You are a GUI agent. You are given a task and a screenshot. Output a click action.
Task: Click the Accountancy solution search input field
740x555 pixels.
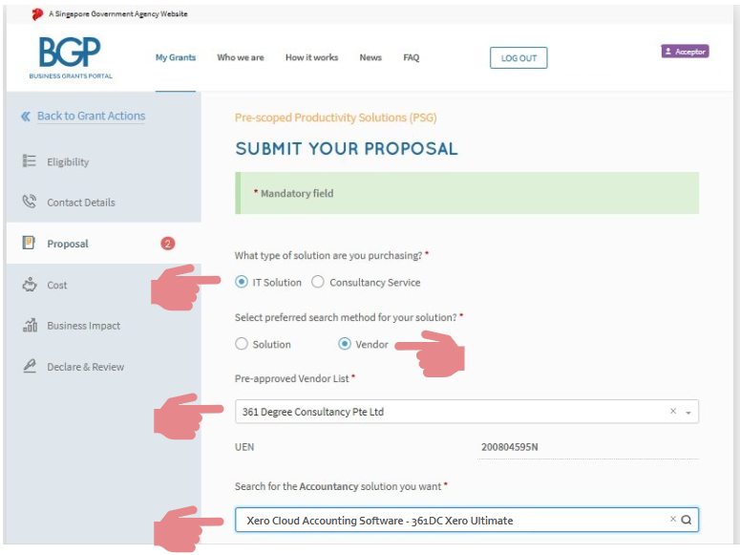466,520
